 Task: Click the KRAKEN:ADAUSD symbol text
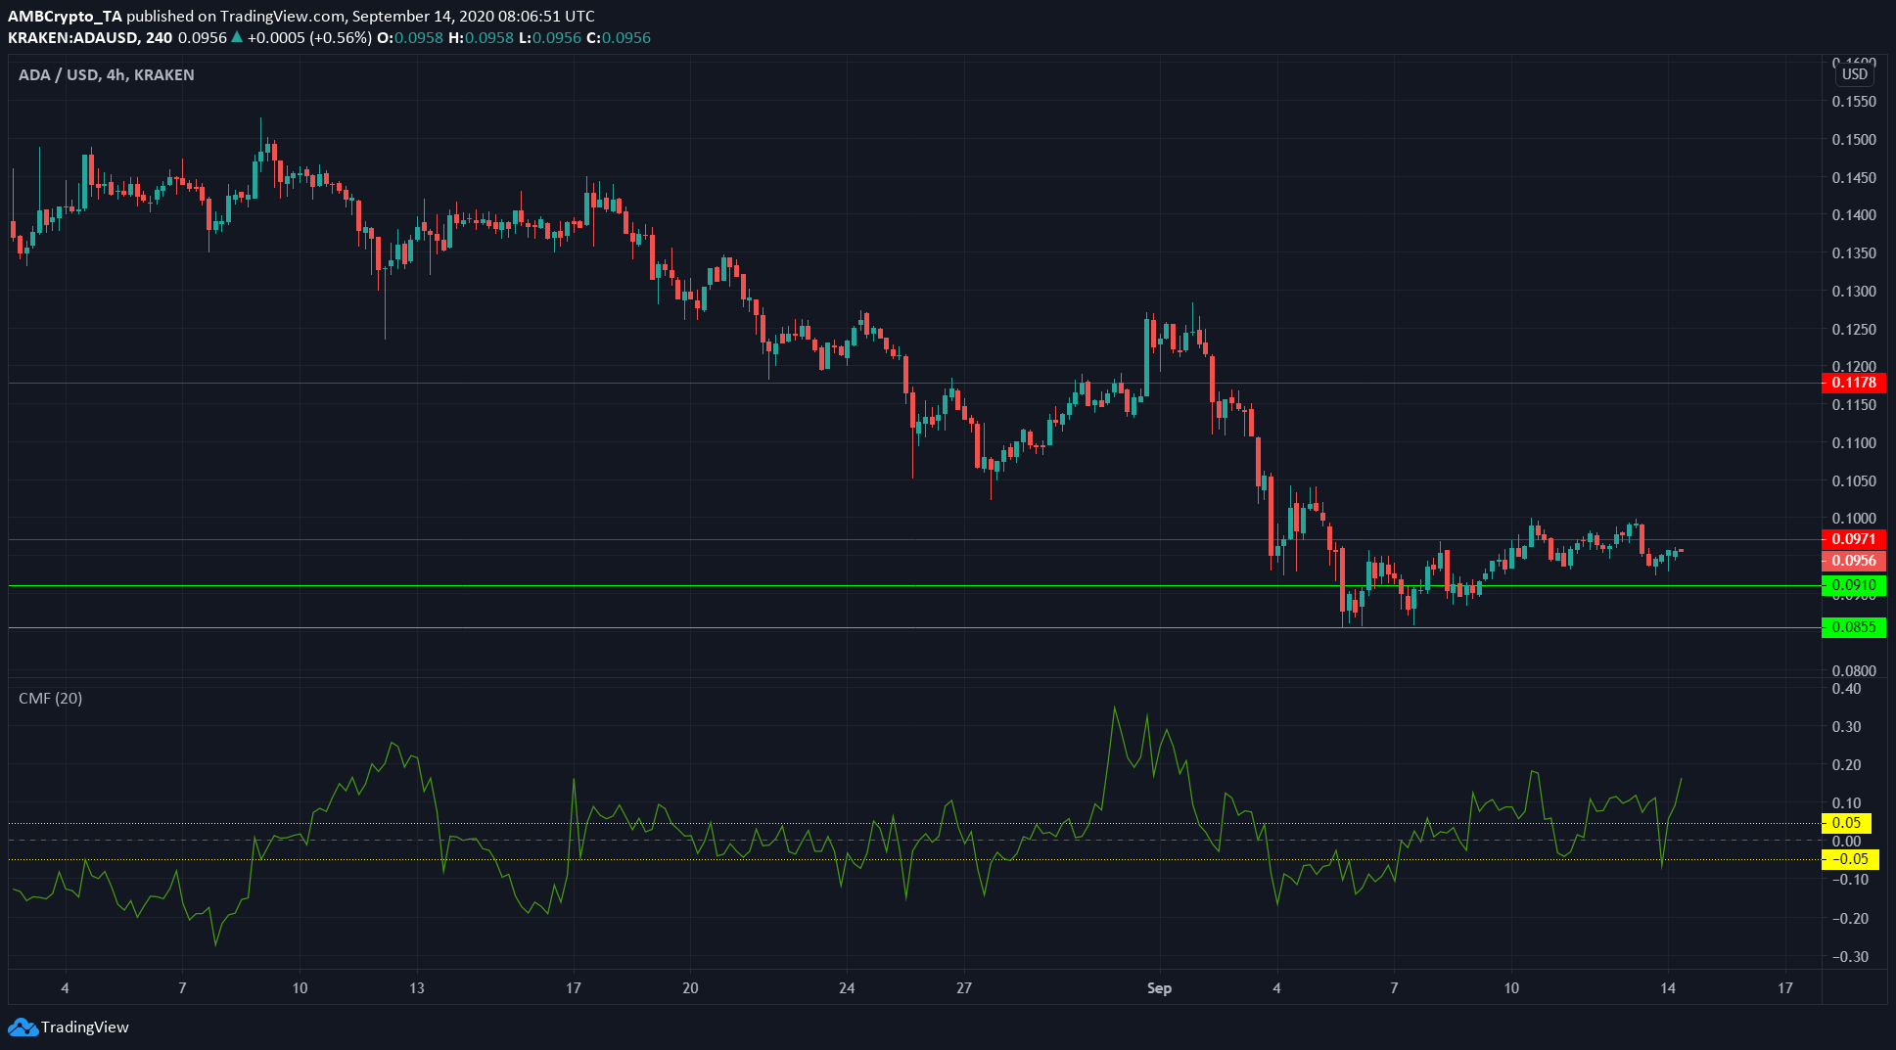74,37
